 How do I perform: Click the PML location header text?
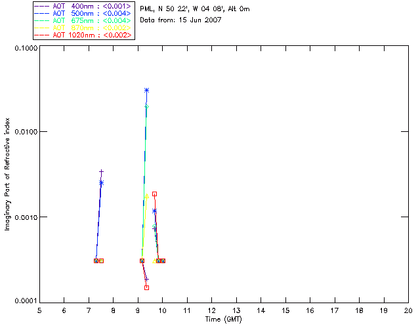point(195,9)
